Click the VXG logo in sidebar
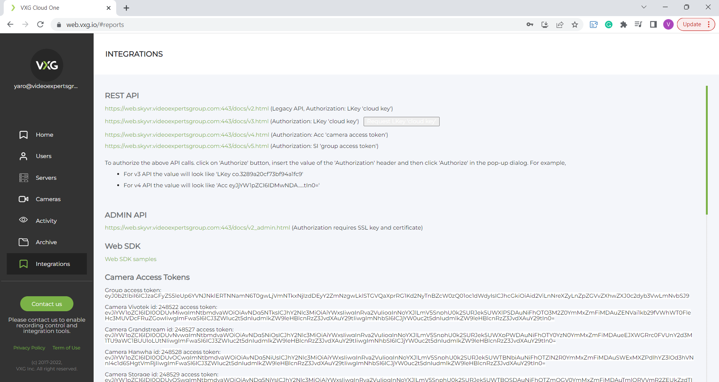Viewport: 719px width, 382px height. click(47, 66)
